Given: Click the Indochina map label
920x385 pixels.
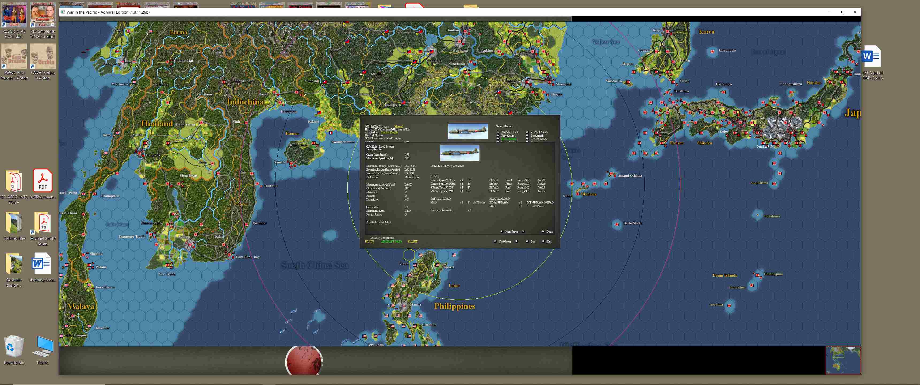Looking at the screenshot, I should (x=245, y=102).
